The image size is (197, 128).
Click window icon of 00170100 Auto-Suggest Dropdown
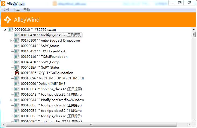17,41
